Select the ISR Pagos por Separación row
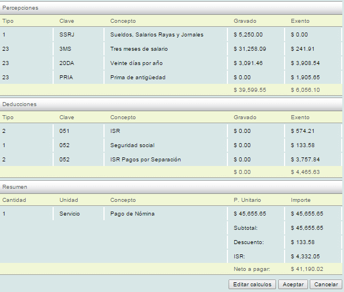 [145, 159]
